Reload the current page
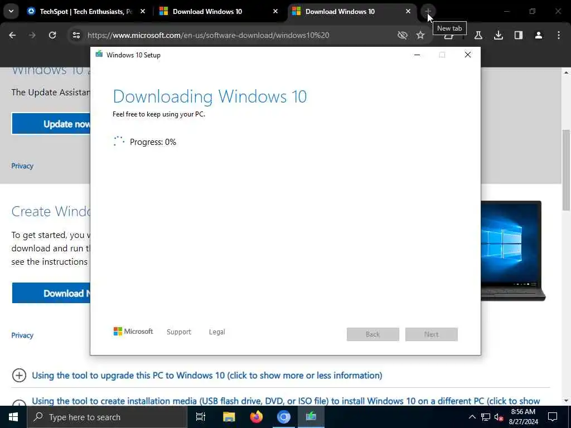 pos(52,35)
